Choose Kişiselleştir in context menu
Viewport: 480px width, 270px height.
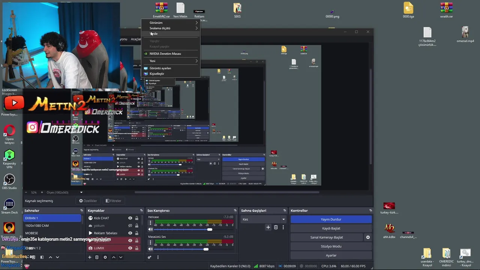point(170,74)
